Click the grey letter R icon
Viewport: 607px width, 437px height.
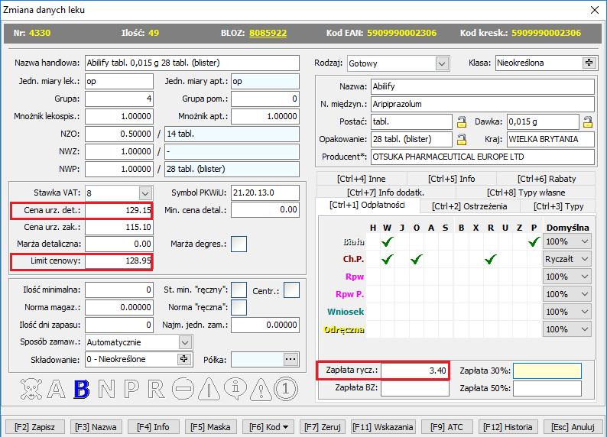pyautogui.click(x=156, y=389)
